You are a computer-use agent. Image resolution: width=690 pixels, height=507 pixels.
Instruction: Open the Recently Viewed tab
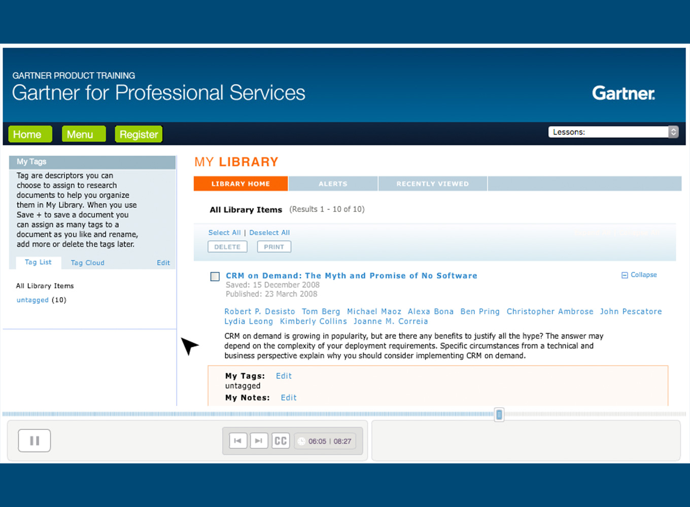433,184
